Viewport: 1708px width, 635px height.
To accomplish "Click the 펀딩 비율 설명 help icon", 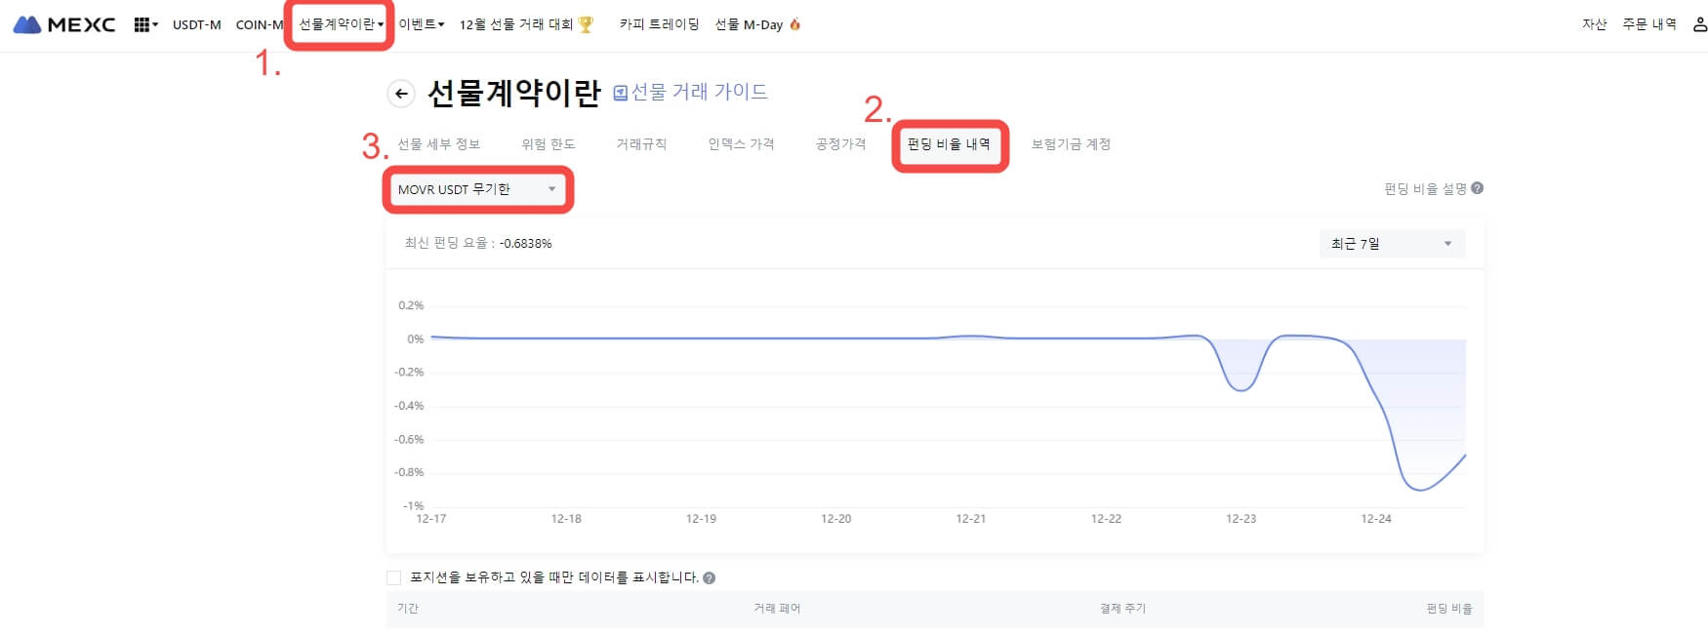I will (1477, 188).
